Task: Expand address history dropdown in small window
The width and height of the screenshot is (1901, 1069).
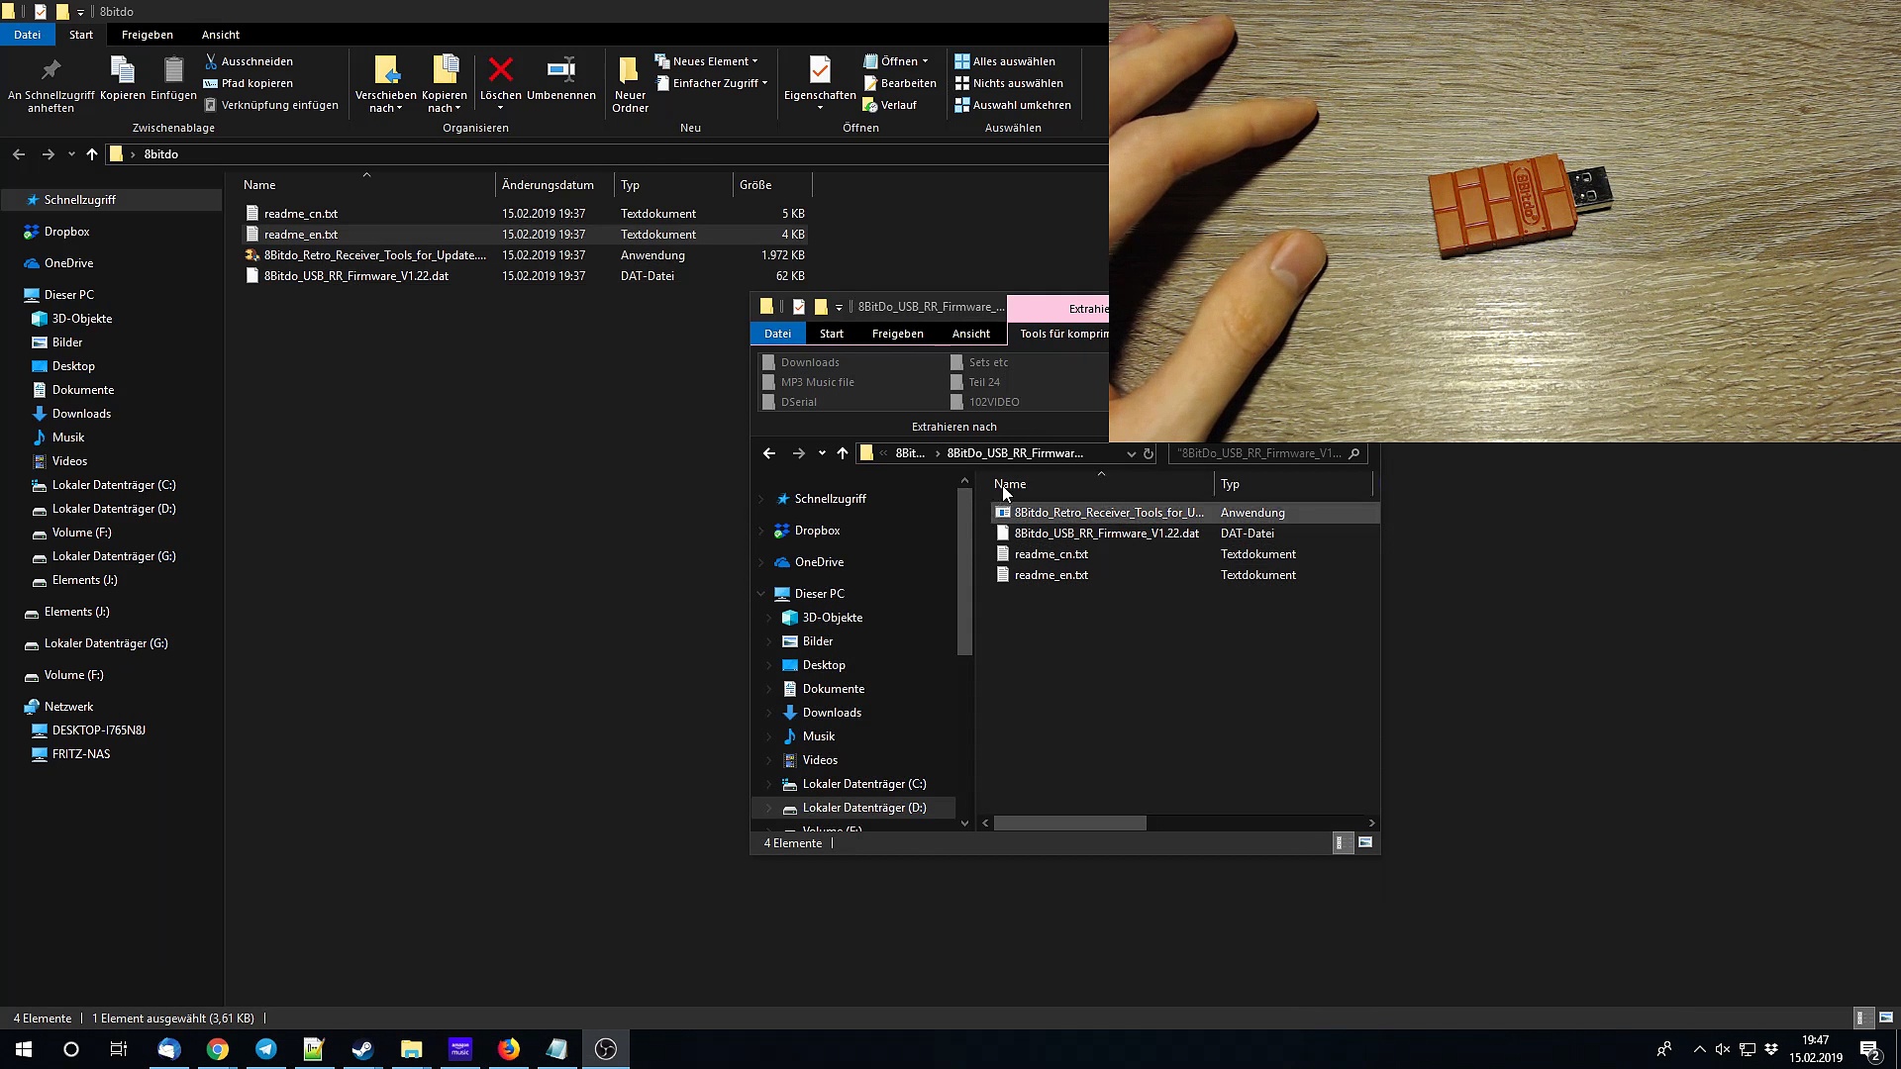Action: tap(1131, 453)
